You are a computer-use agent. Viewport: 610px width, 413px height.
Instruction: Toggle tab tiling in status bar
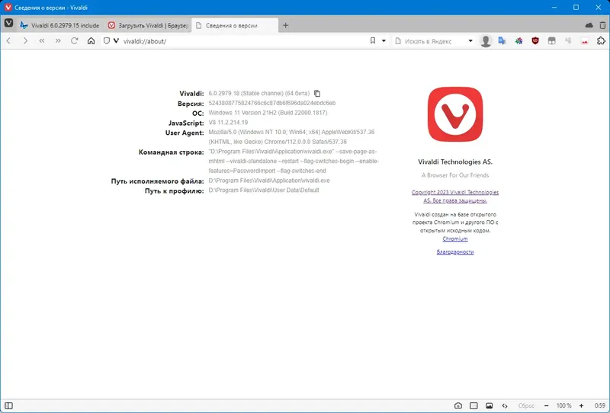[474, 405]
